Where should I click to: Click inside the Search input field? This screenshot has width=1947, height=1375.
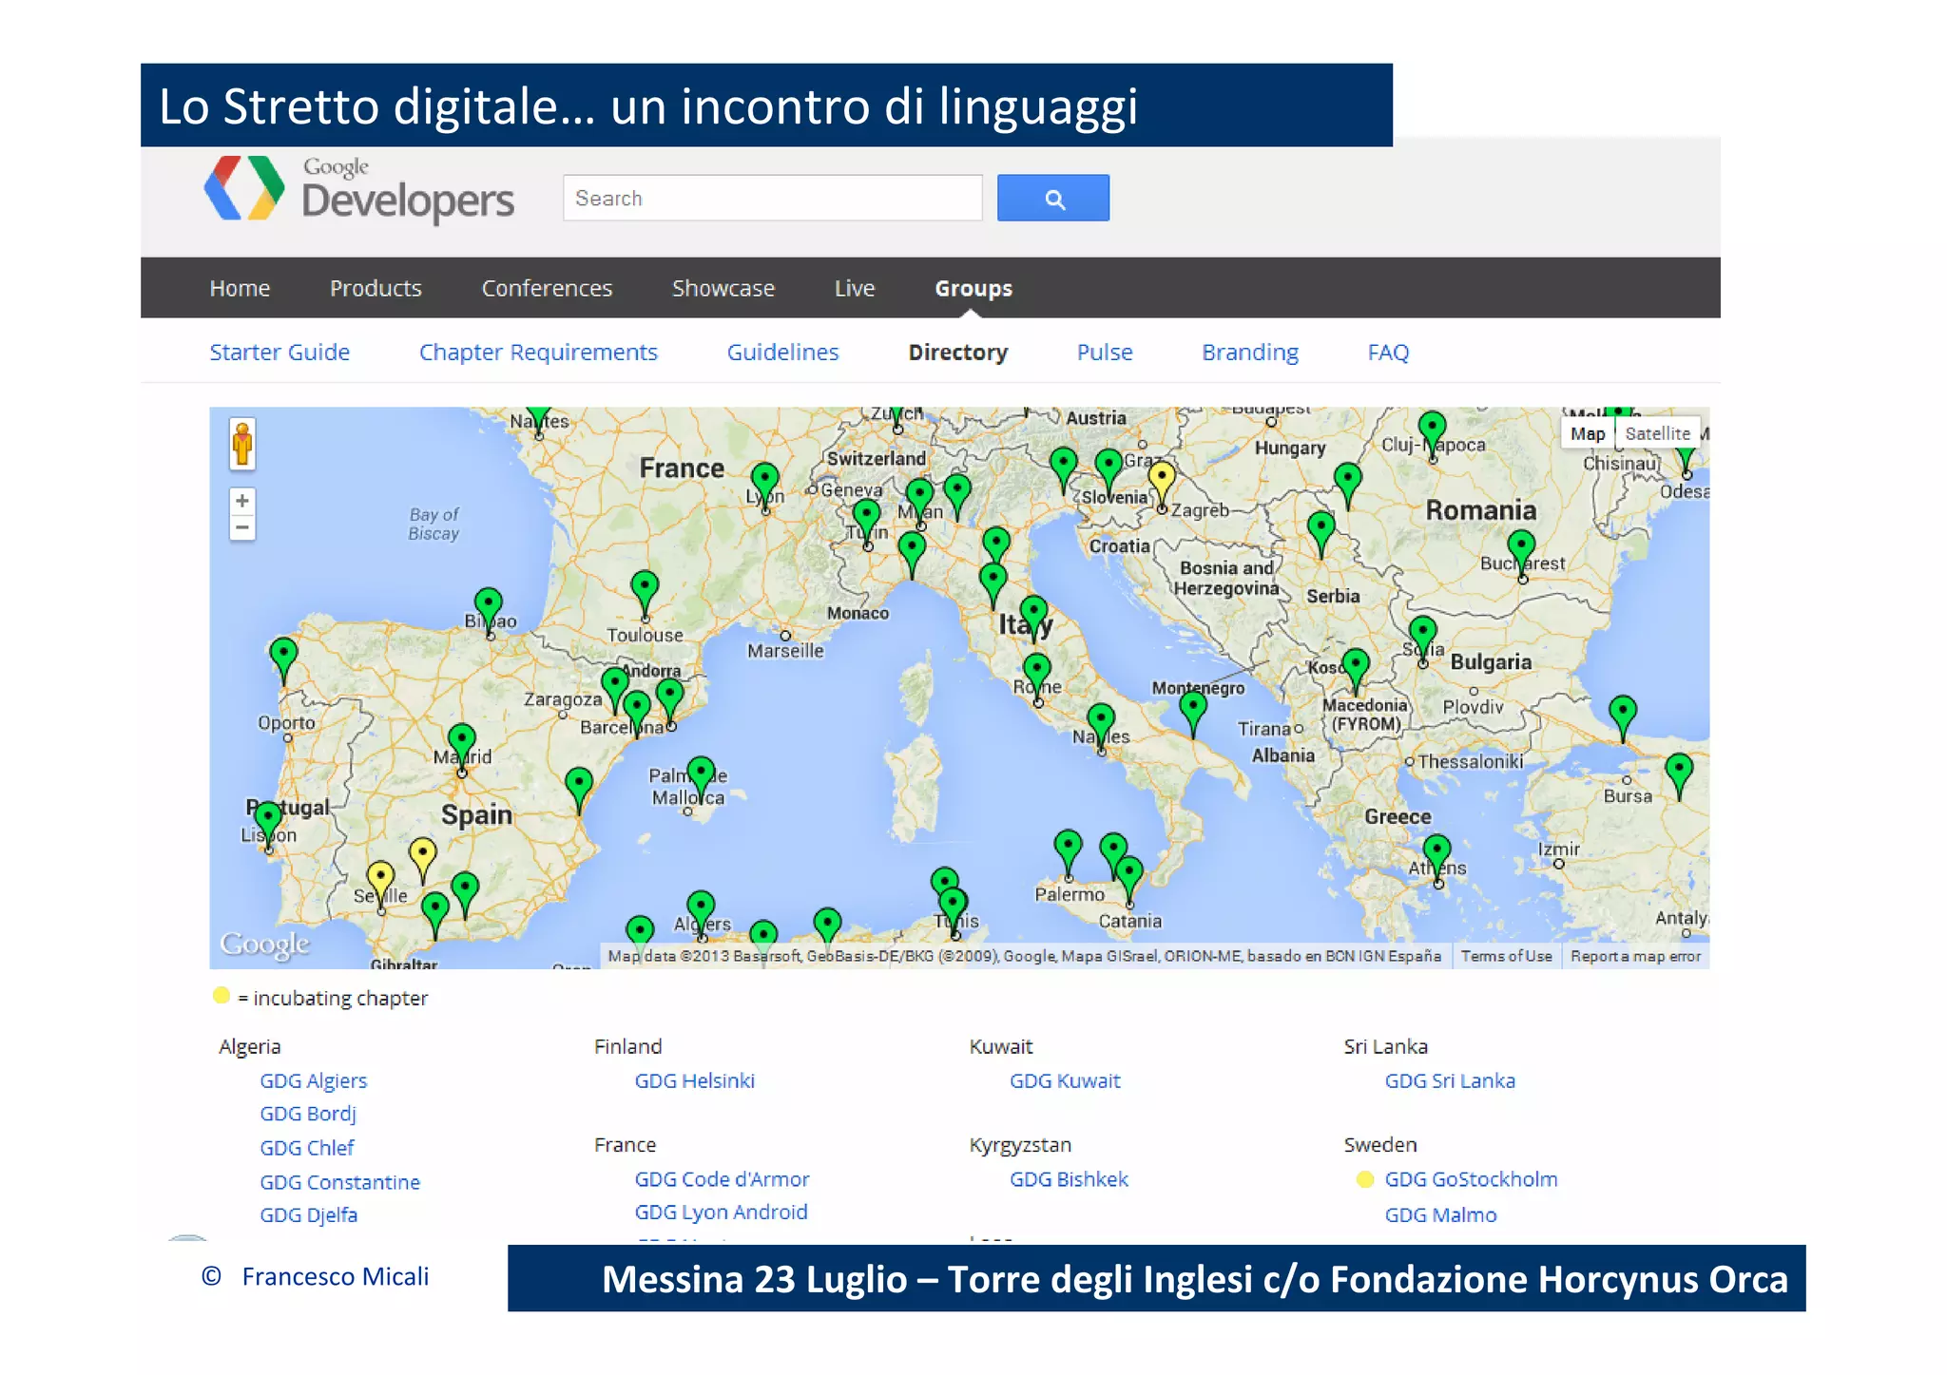[x=772, y=198]
